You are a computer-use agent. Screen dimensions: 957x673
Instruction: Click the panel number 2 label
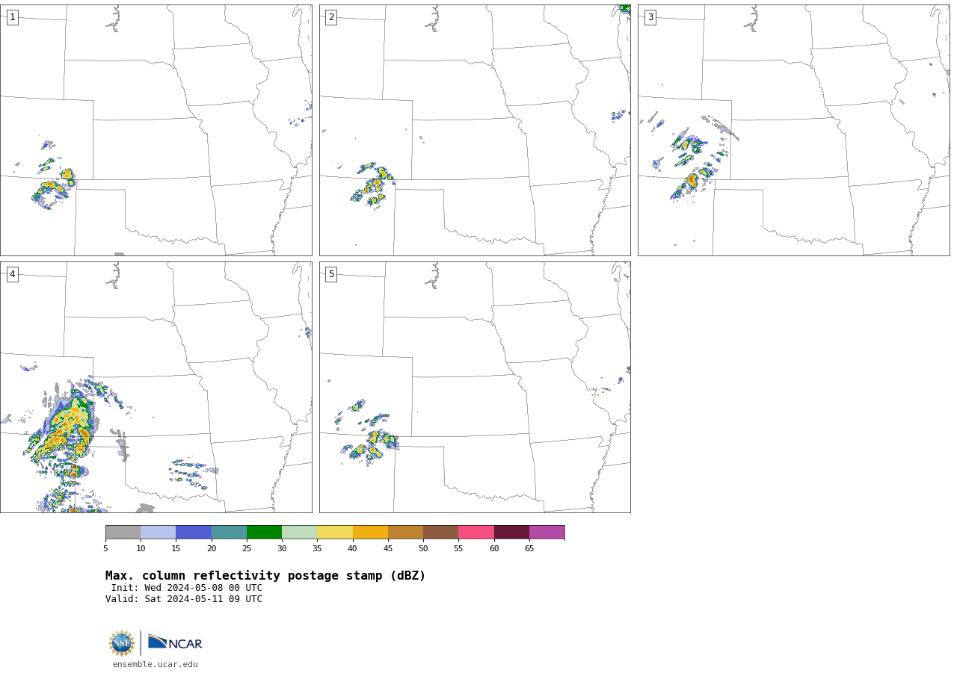click(x=331, y=17)
